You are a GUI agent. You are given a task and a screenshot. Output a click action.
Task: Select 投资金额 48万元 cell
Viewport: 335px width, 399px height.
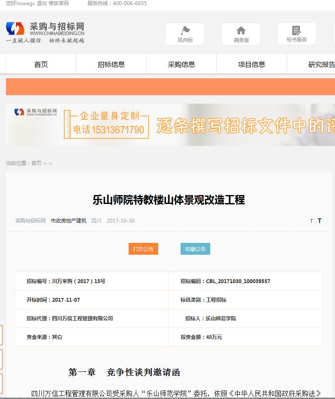(245, 337)
